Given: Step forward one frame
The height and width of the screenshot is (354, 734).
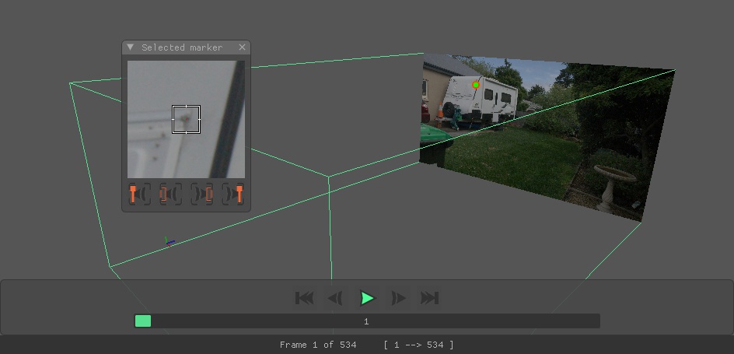Looking at the screenshot, I should (398, 298).
